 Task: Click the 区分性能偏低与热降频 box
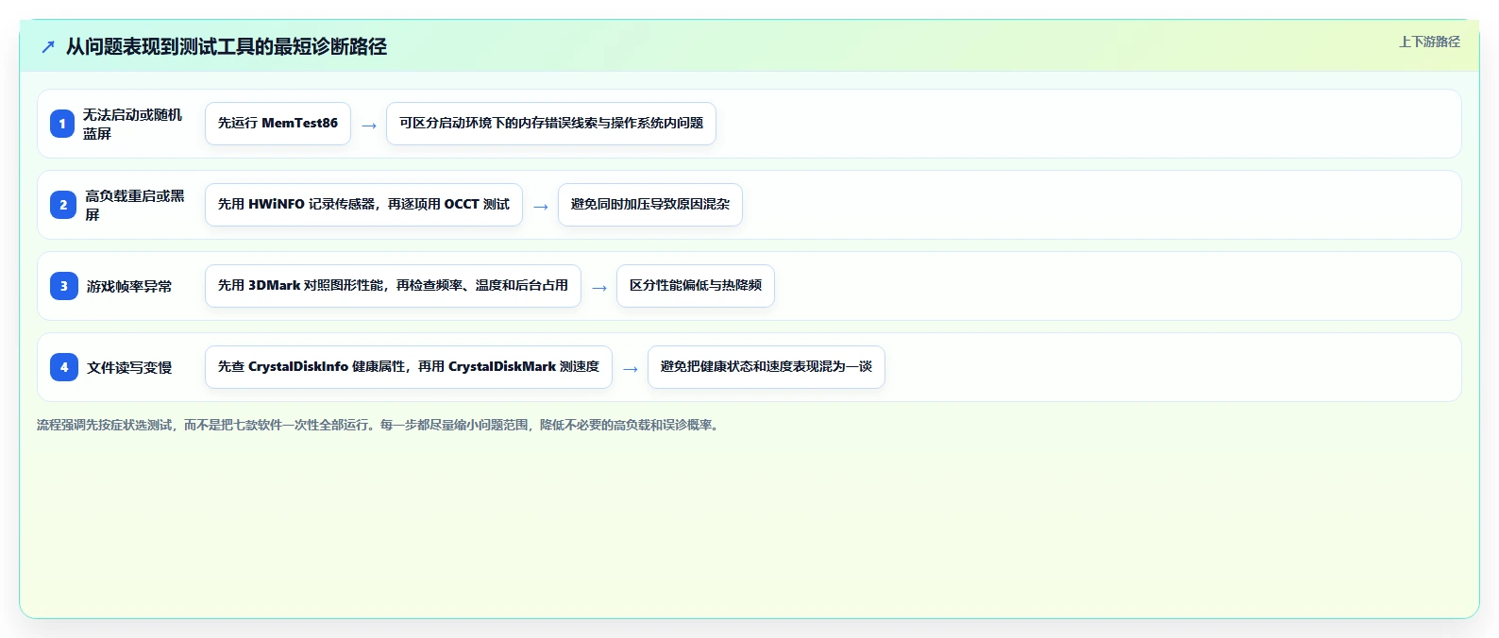coord(696,286)
